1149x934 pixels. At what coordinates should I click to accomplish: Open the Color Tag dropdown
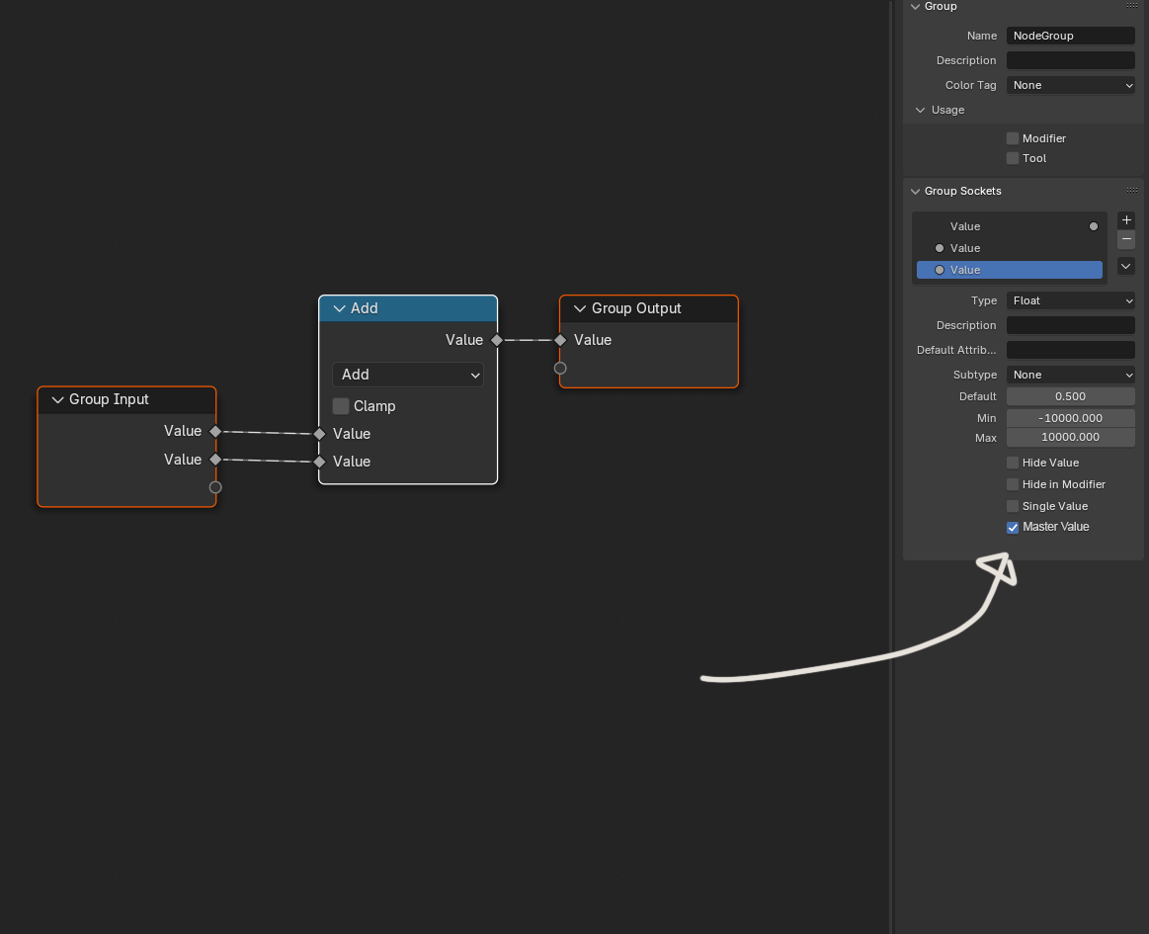click(1071, 85)
